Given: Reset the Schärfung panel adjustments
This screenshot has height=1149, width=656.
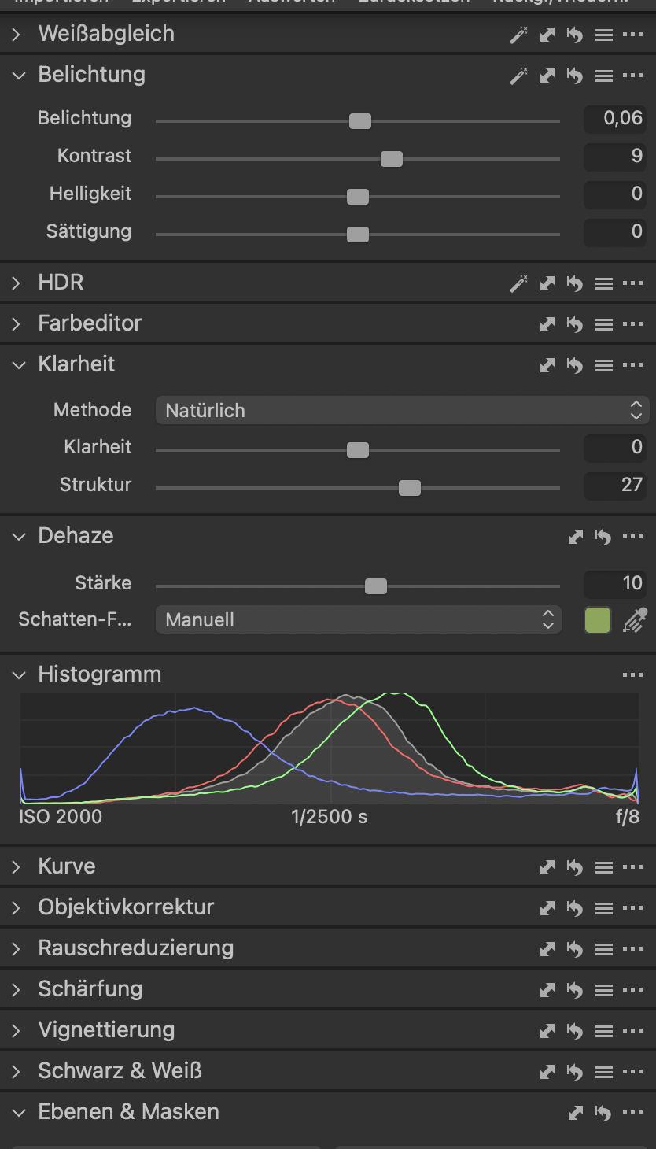Looking at the screenshot, I should pos(575,990).
